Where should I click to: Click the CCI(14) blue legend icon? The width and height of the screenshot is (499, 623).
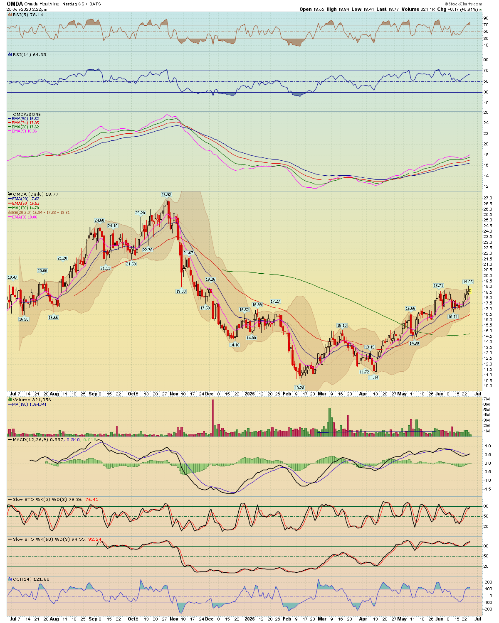pos(10,579)
